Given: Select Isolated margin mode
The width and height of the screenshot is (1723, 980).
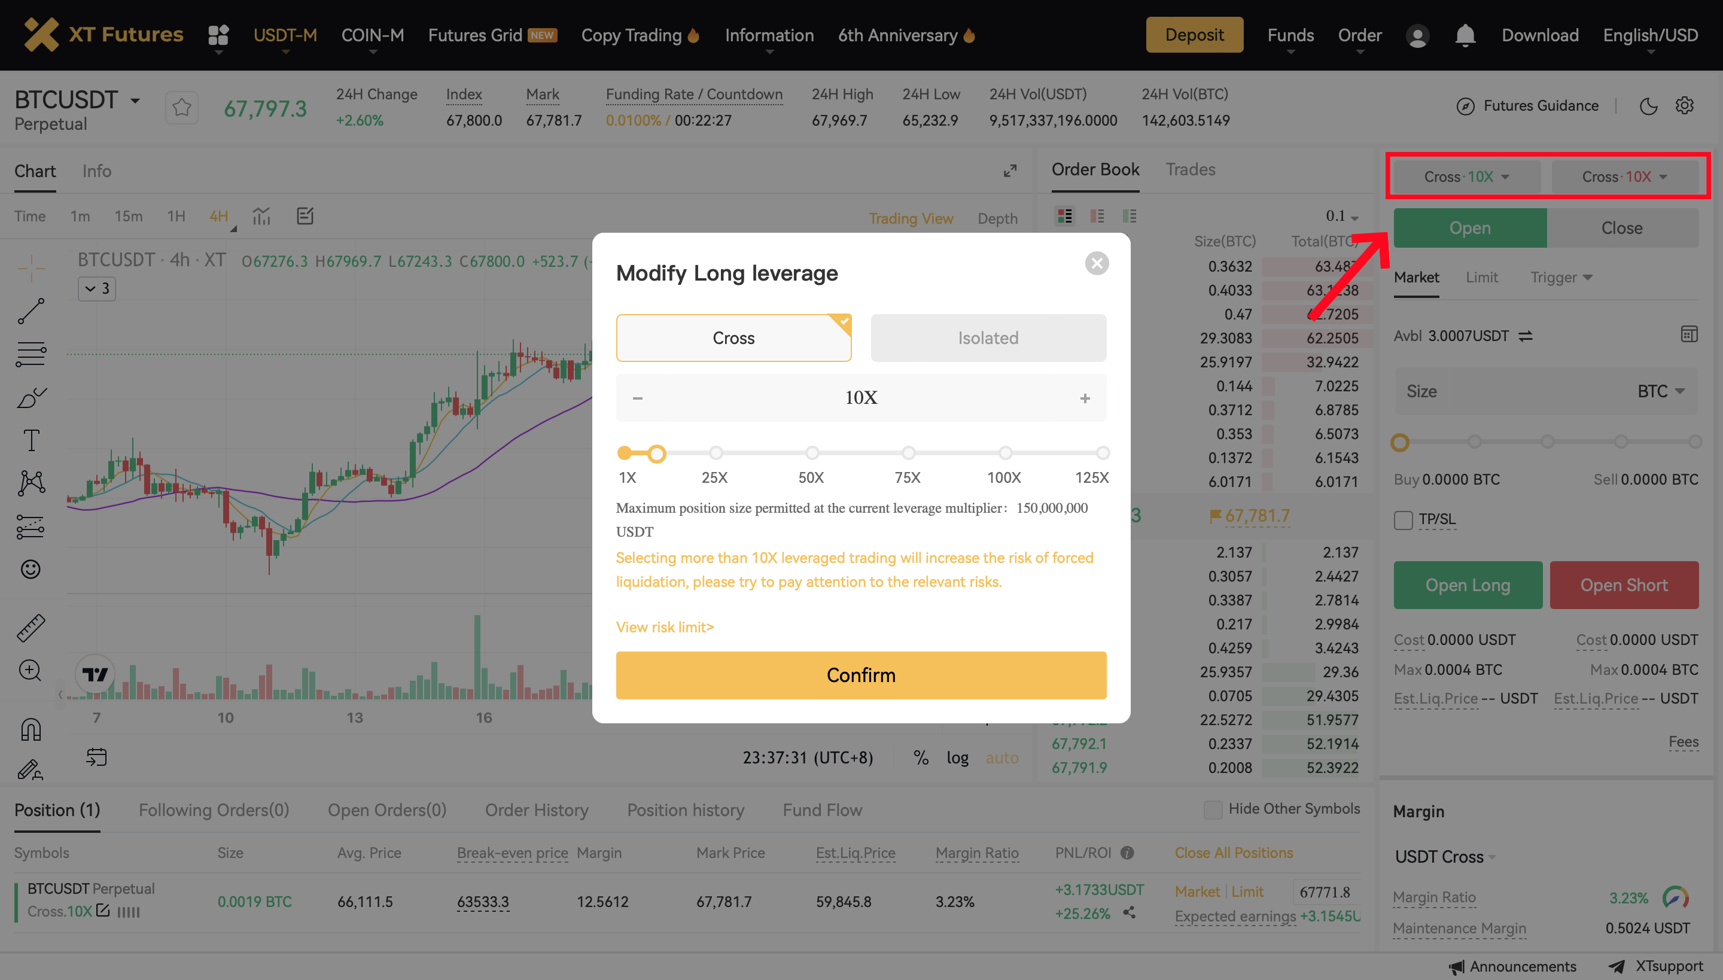Looking at the screenshot, I should 988,338.
